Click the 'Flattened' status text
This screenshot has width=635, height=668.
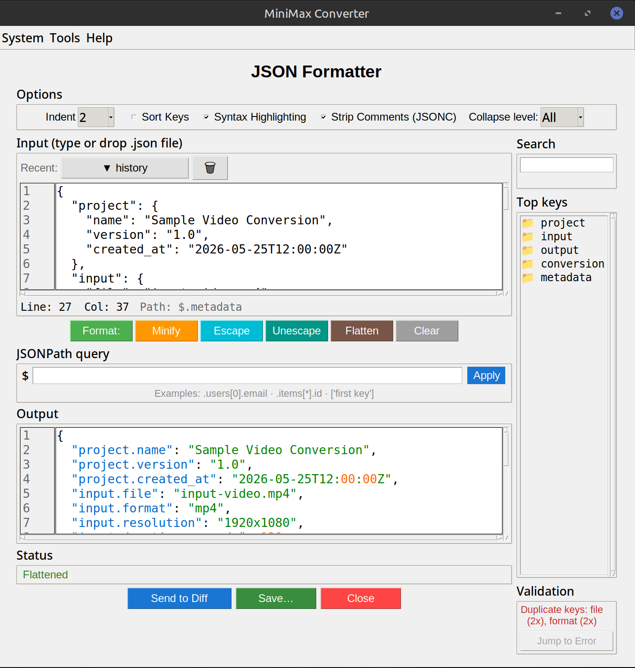tap(46, 575)
